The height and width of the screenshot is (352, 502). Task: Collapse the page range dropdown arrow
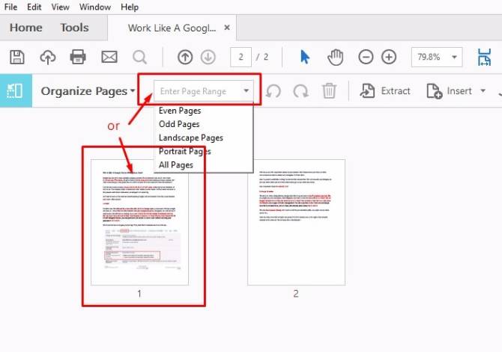(x=246, y=90)
